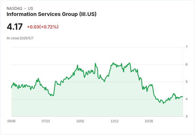
Task: Click the current price 4.17
Action: click(15, 27)
